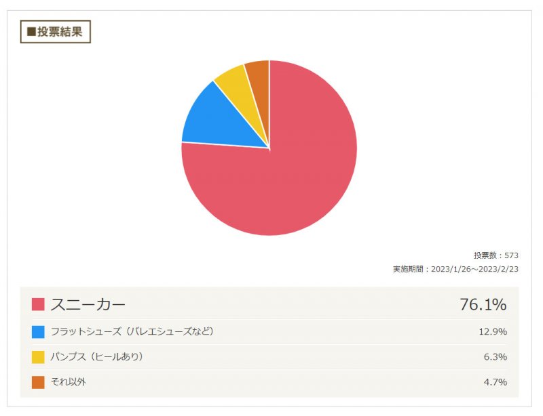
Task: Click the 6.3% percentage value
Action: pos(495,357)
